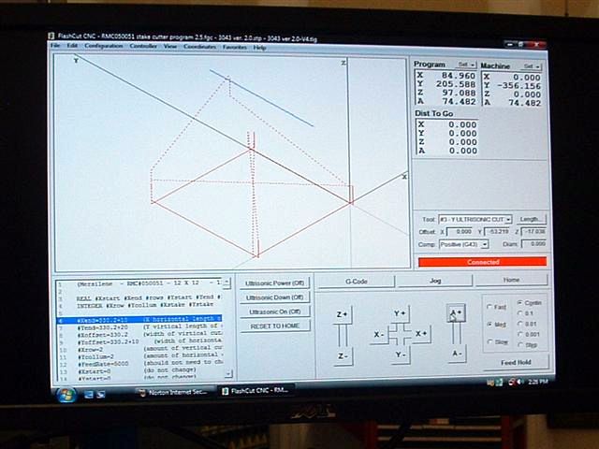Viewport: 599px width, 449px height.
Task: Jog the Y axis with Y+ button
Action: coord(401,314)
